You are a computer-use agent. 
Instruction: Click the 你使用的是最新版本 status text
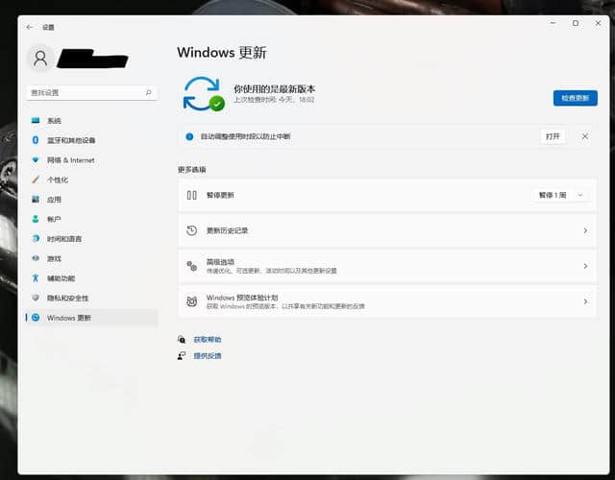click(274, 89)
